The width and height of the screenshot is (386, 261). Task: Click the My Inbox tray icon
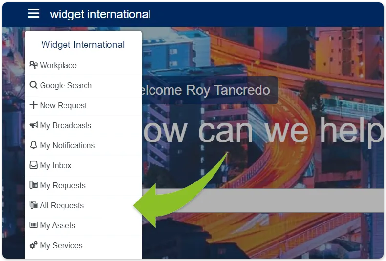34,165
